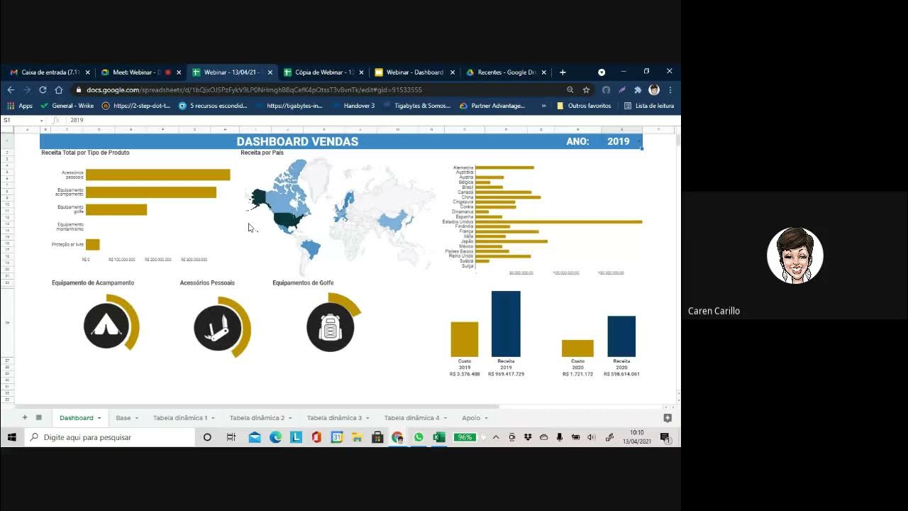
Task: Switch to Chrome on the taskbar
Action: pos(397,437)
